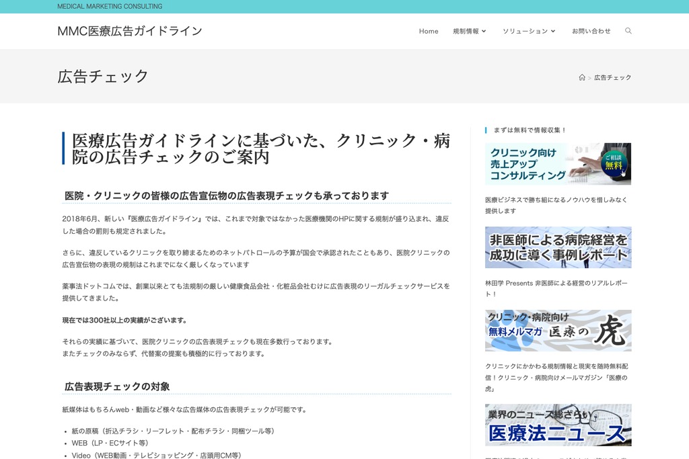Click the 広告チェック breadcrumb text

(612, 77)
